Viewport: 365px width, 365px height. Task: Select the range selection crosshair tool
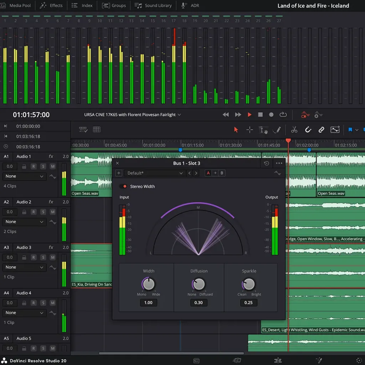[x=250, y=130]
